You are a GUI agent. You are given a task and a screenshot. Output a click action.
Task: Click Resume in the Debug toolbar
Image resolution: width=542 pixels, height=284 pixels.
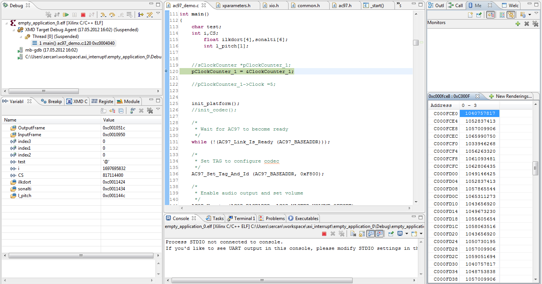point(66,15)
